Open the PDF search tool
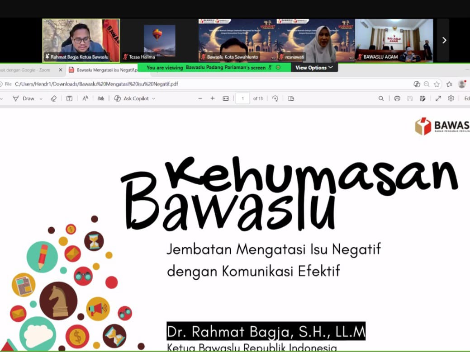 tap(381, 98)
